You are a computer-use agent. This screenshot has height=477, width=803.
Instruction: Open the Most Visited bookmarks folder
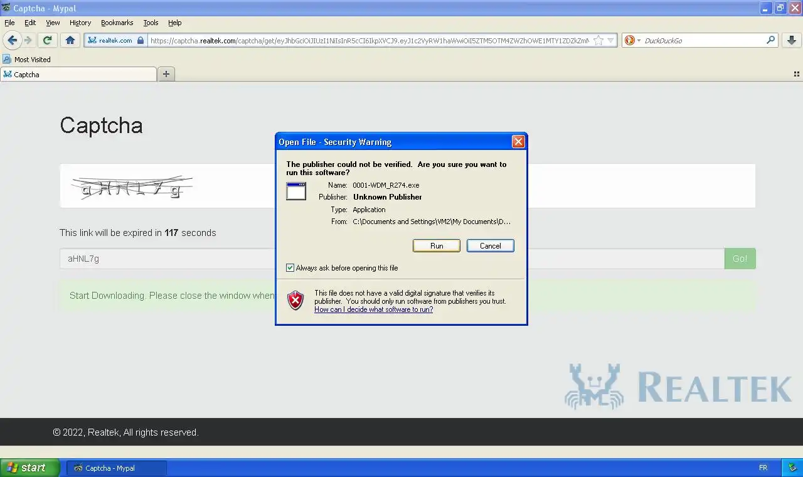coord(26,60)
